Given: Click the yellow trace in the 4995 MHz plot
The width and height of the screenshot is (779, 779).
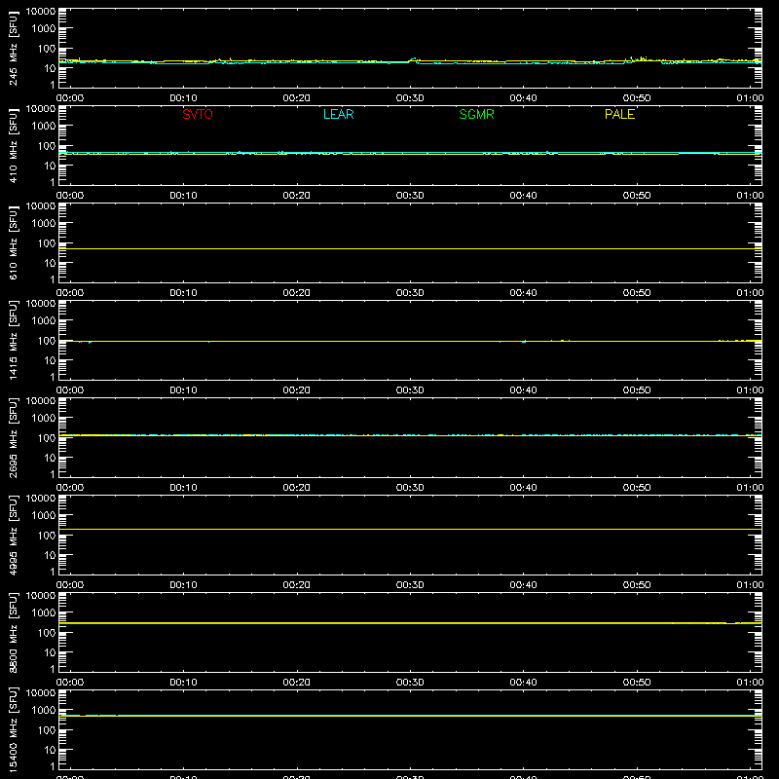Looking at the screenshot, I should pos(410,529).
